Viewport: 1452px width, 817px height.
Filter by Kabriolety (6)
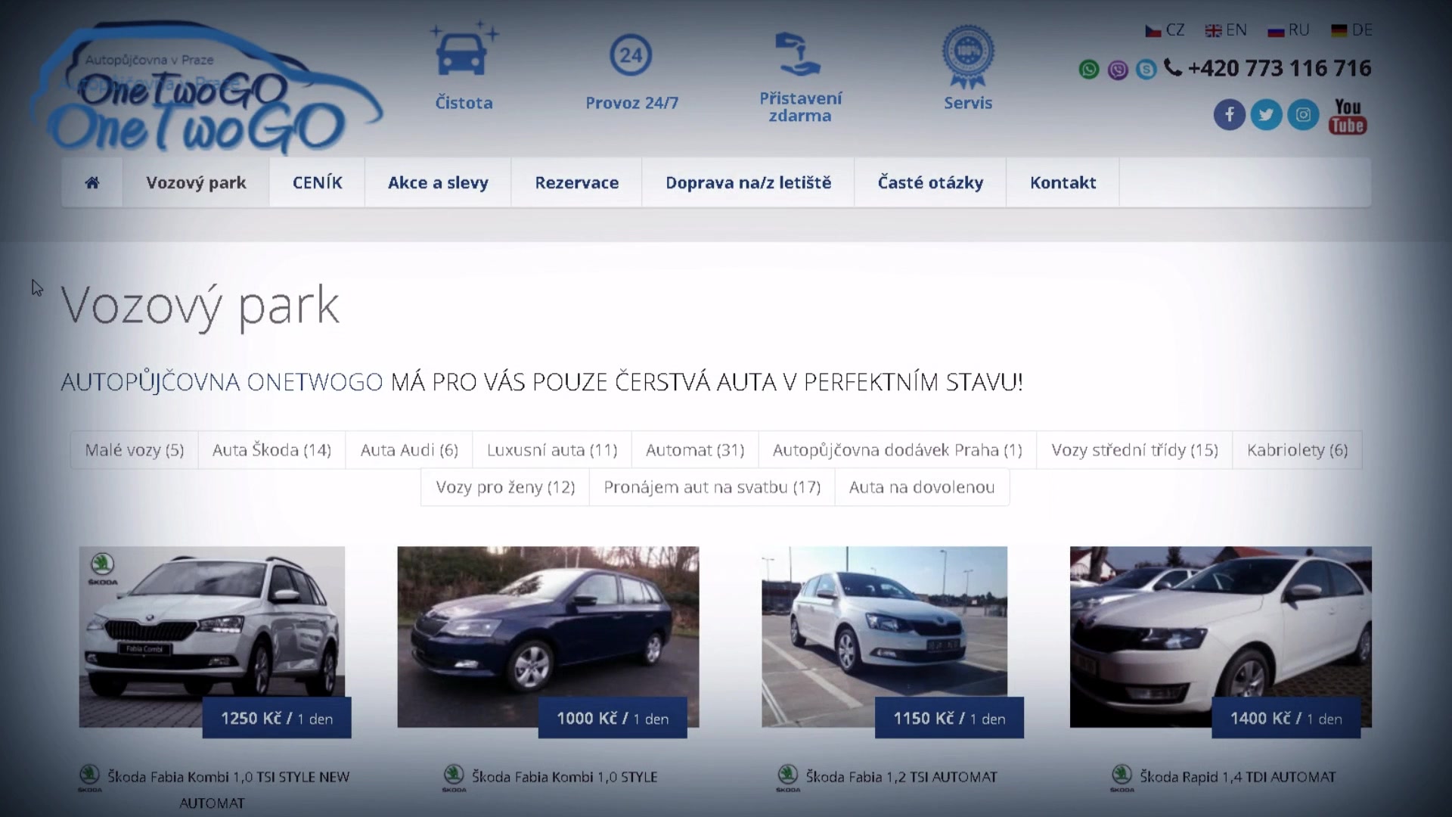pyautogui.click(x=1298, y=450)
